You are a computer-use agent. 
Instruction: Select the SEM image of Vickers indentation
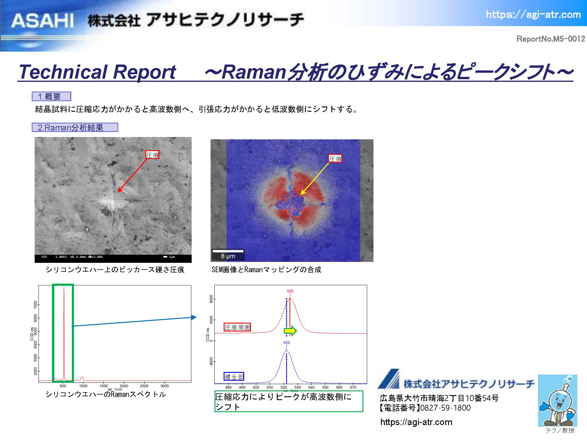pyautogui.click(x=113, y=199)
